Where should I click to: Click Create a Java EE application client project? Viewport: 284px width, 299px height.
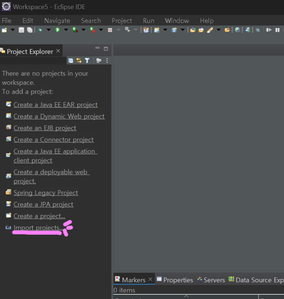pyautogui.click(x=56, y=156)
